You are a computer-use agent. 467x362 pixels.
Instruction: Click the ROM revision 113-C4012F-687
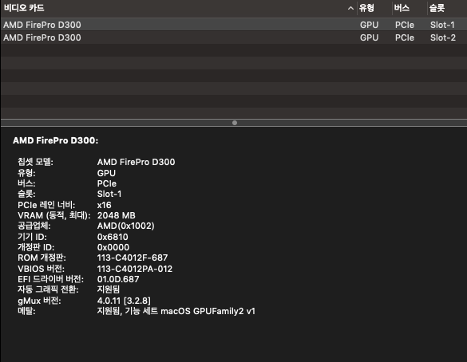point(133,258)
